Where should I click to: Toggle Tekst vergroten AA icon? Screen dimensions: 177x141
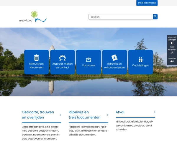click(172, 53)
